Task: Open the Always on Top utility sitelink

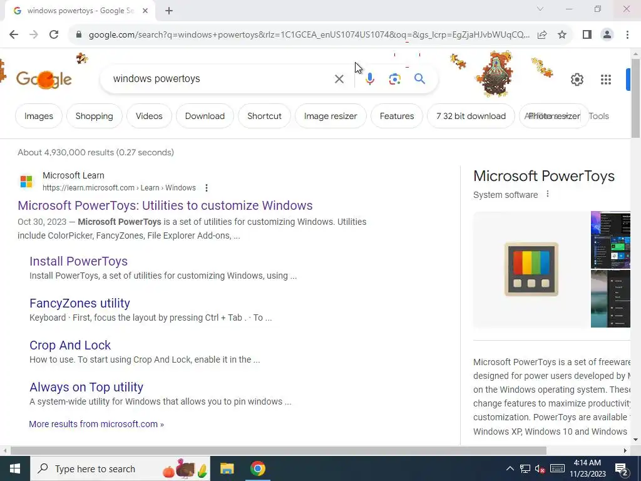Action: click(86, 387)
